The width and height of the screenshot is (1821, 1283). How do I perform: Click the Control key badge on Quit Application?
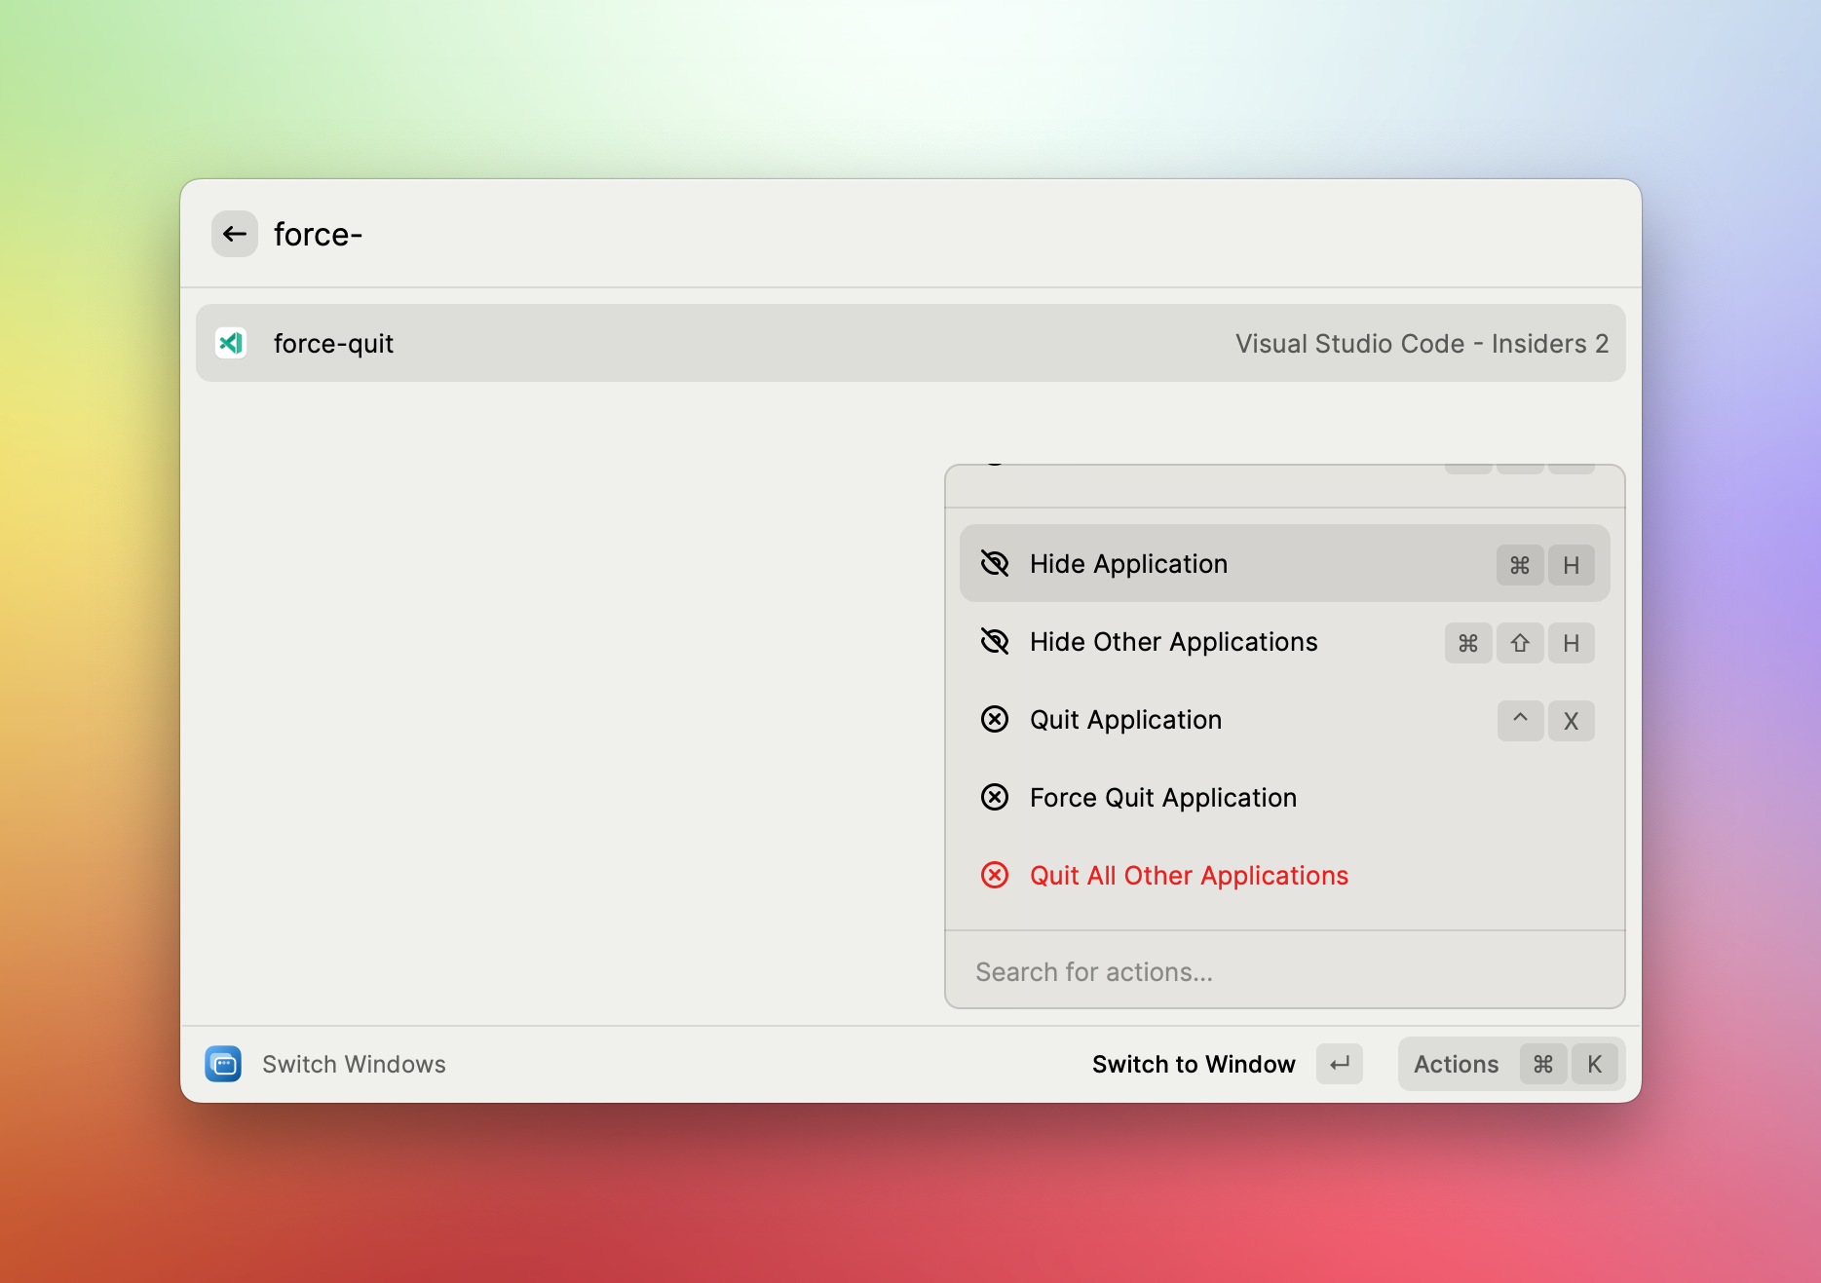coord(1520,721)
